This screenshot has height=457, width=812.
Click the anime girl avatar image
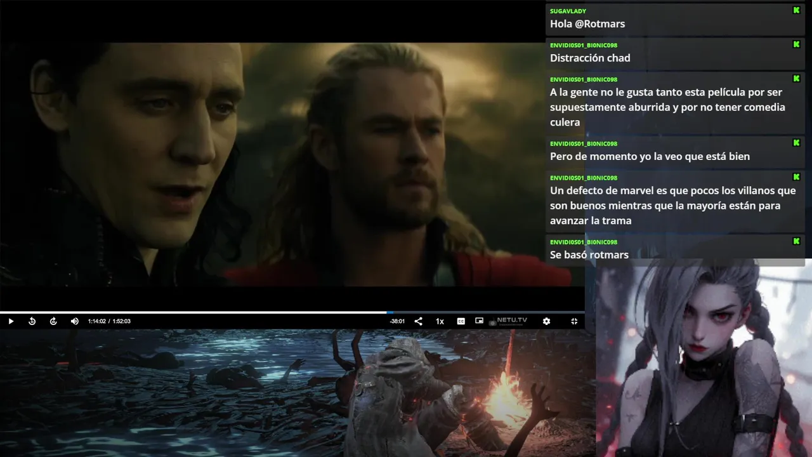click(x=704, y=357)
